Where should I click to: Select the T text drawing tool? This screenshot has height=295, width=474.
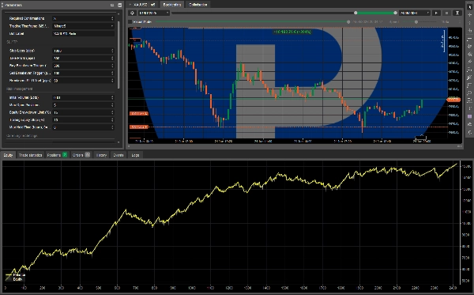click(469, 108)
